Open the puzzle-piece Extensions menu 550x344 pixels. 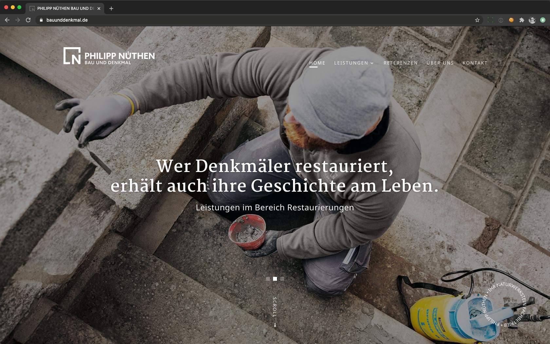(522, 20)
